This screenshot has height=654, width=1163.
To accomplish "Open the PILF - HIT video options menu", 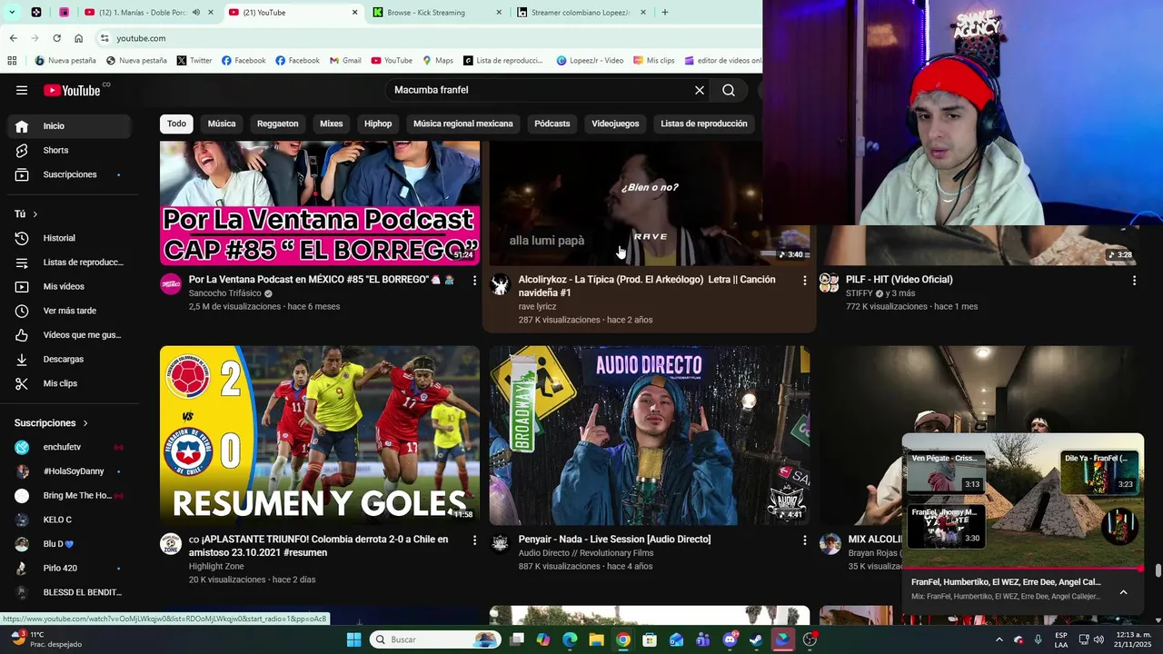I will (1134, 281).
